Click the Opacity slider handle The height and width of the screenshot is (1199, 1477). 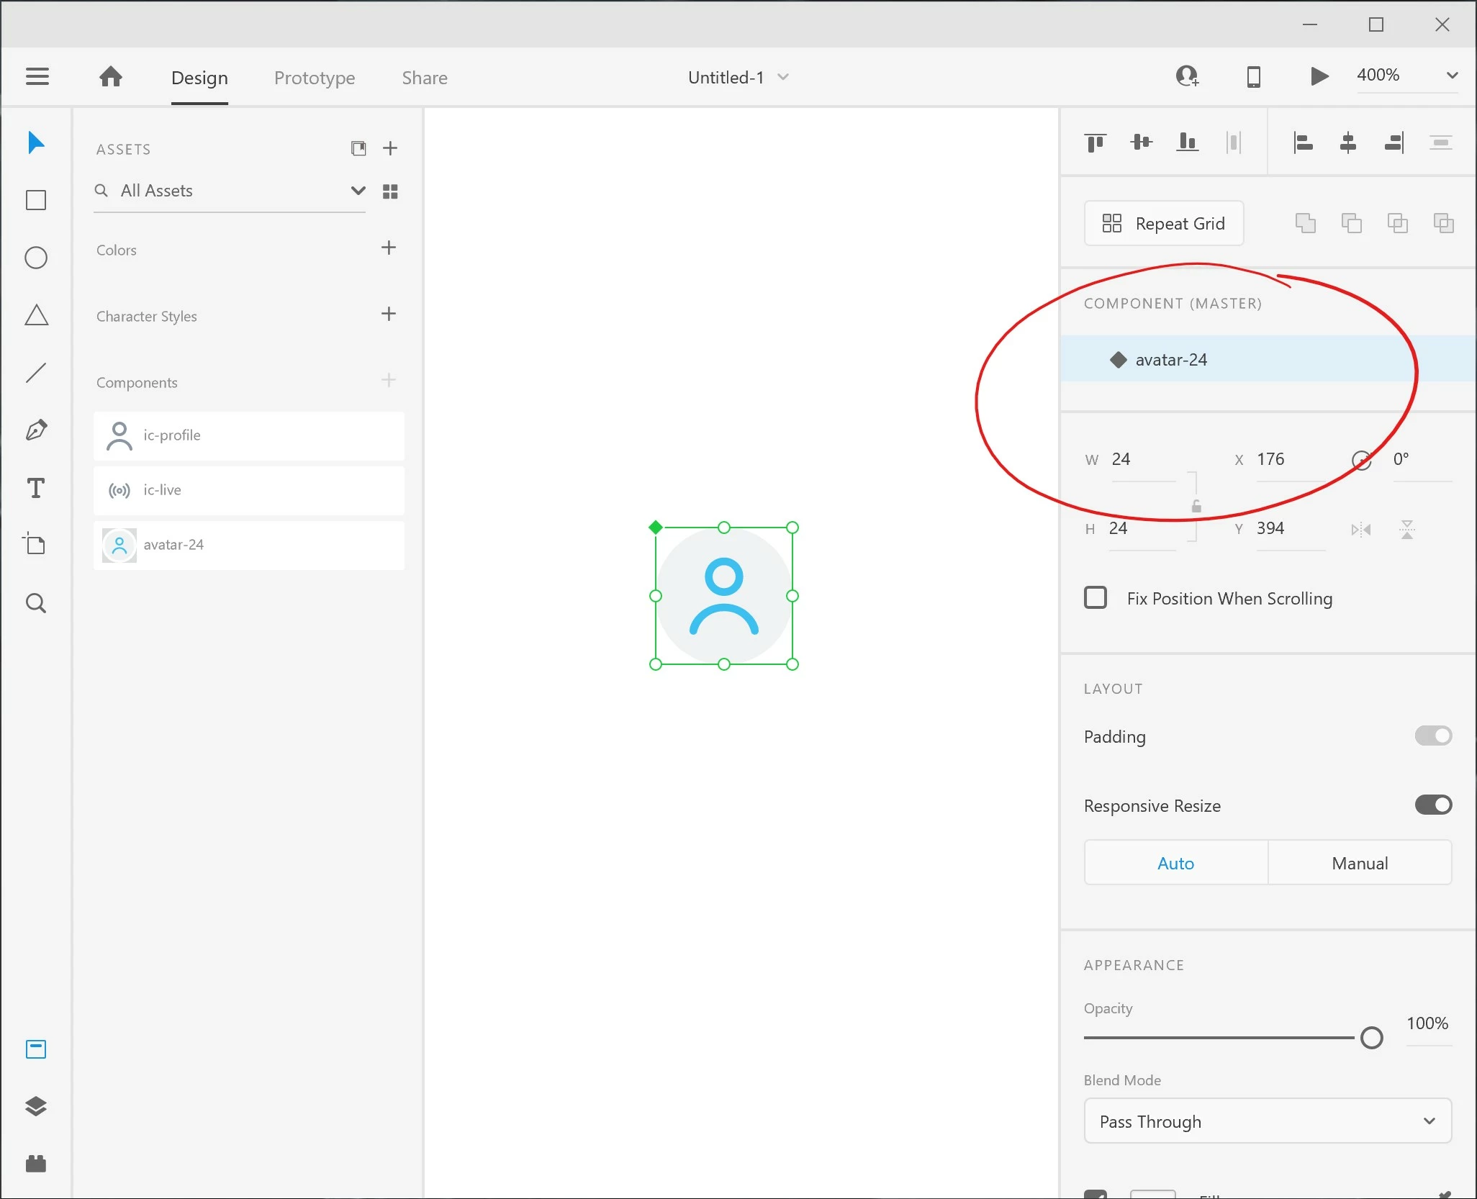[x=1371, y=1038]
